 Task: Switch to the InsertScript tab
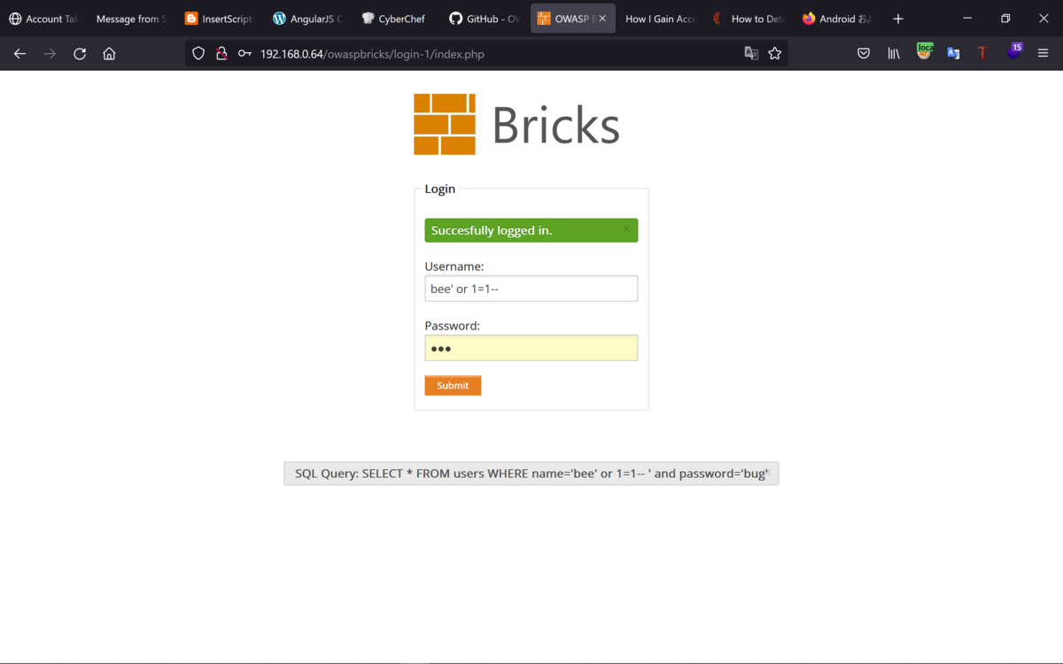[x=219, y=19]
